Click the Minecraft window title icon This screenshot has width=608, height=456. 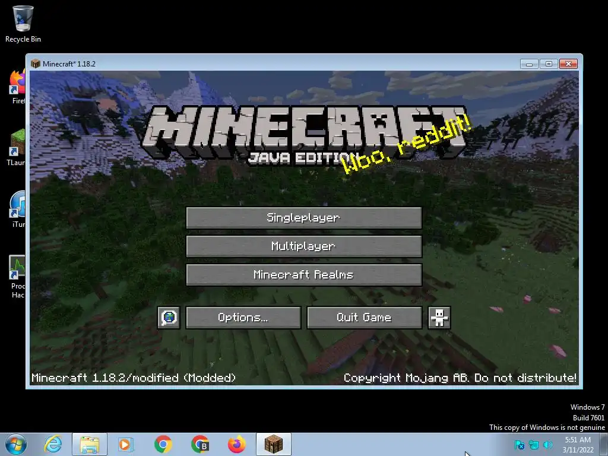point(35,64)
